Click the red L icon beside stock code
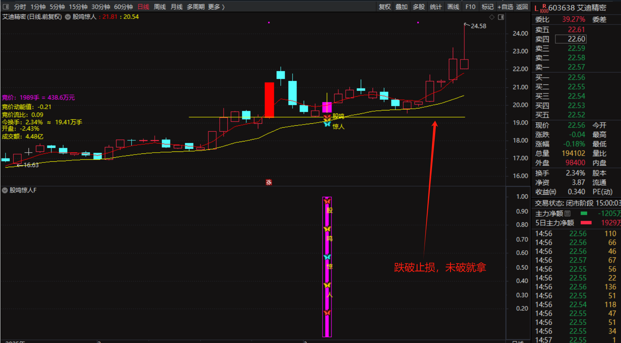 pos(536,8)
